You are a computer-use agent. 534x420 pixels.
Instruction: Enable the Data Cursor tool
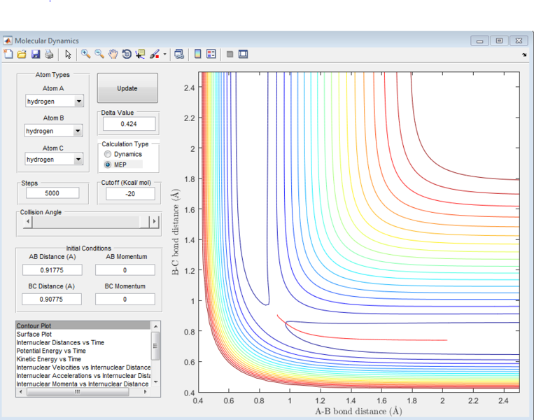(139, 54)
